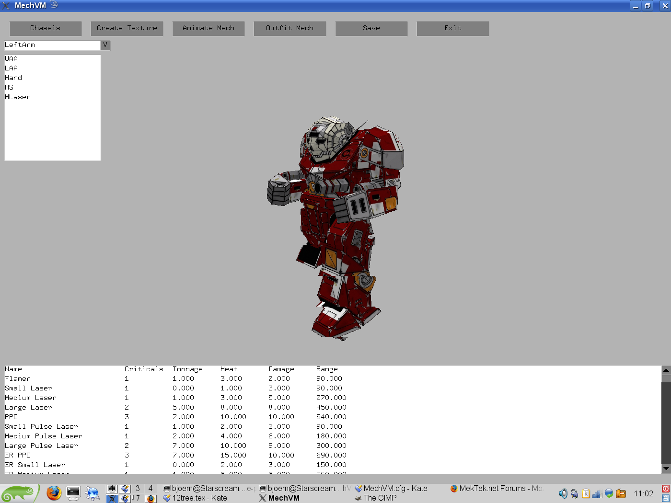Click the blue lock session padlock icon
Image resolution: width=671 pixels, height=503 pixels.
click(666, 498)
